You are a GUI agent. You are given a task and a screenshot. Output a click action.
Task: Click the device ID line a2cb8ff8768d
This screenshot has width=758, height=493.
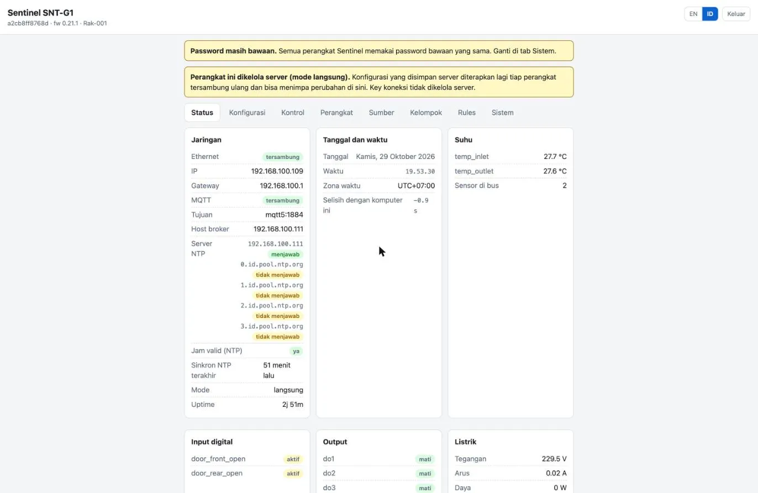[x=57, y=24]
